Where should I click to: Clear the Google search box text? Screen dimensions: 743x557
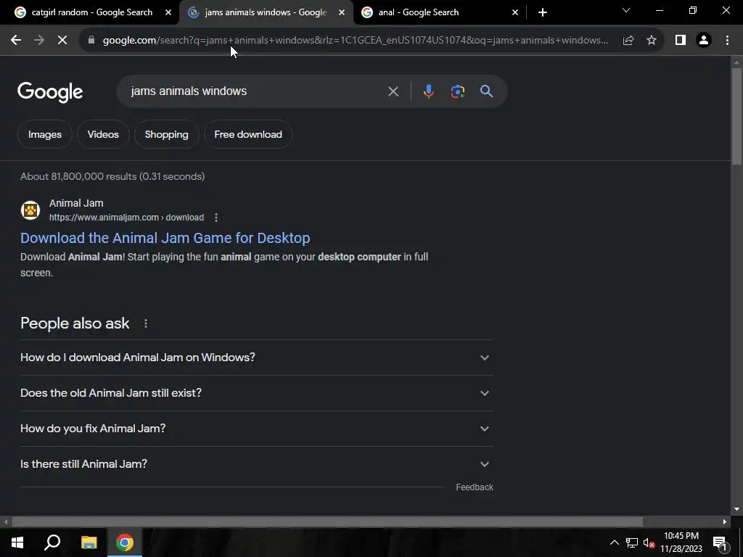click(393, 91)
